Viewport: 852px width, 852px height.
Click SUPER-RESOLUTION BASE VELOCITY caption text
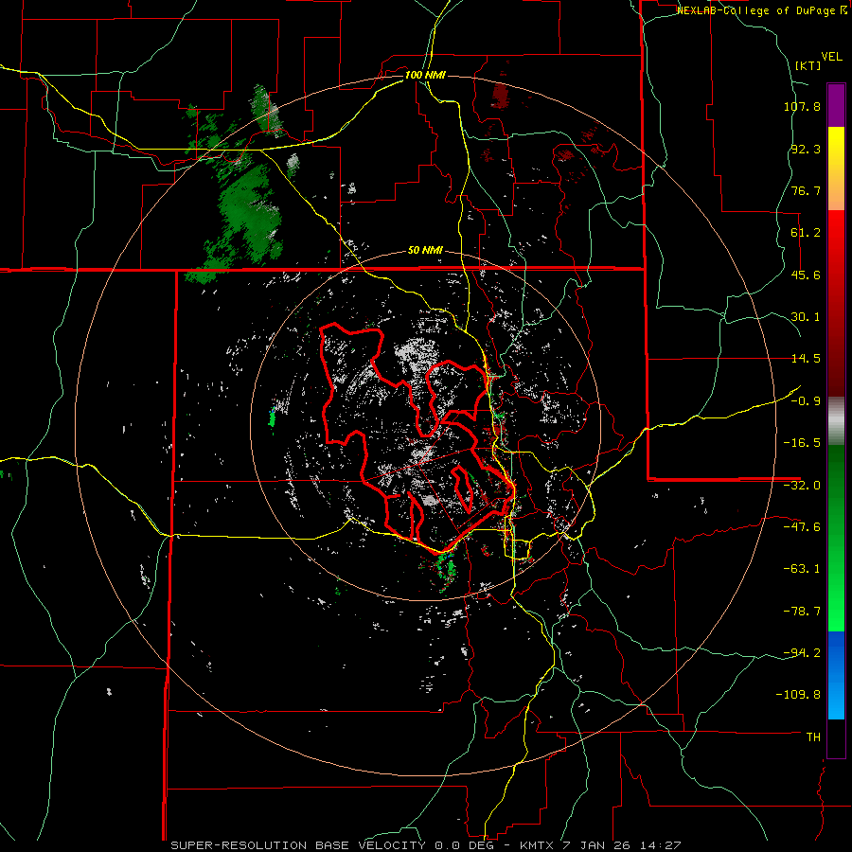(x=298, y=845)
